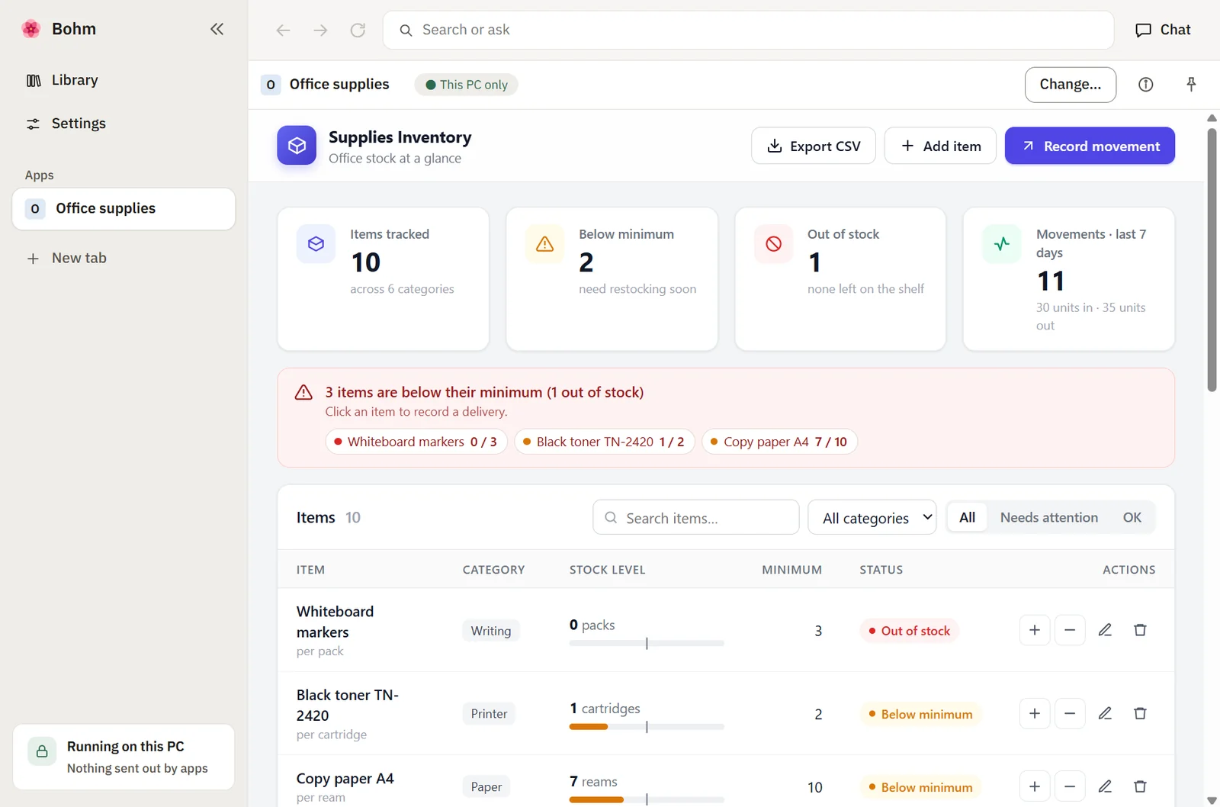The height and width of the screenshot is (807, 1220).
Task: Open a New tab
Action: coord(124,259)
